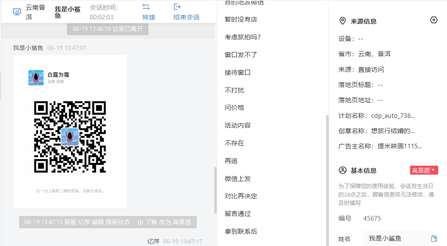The image size is (447, 246).
Task: Click the 白露为霜 profile avatar
Action: [x=36, y=77]
